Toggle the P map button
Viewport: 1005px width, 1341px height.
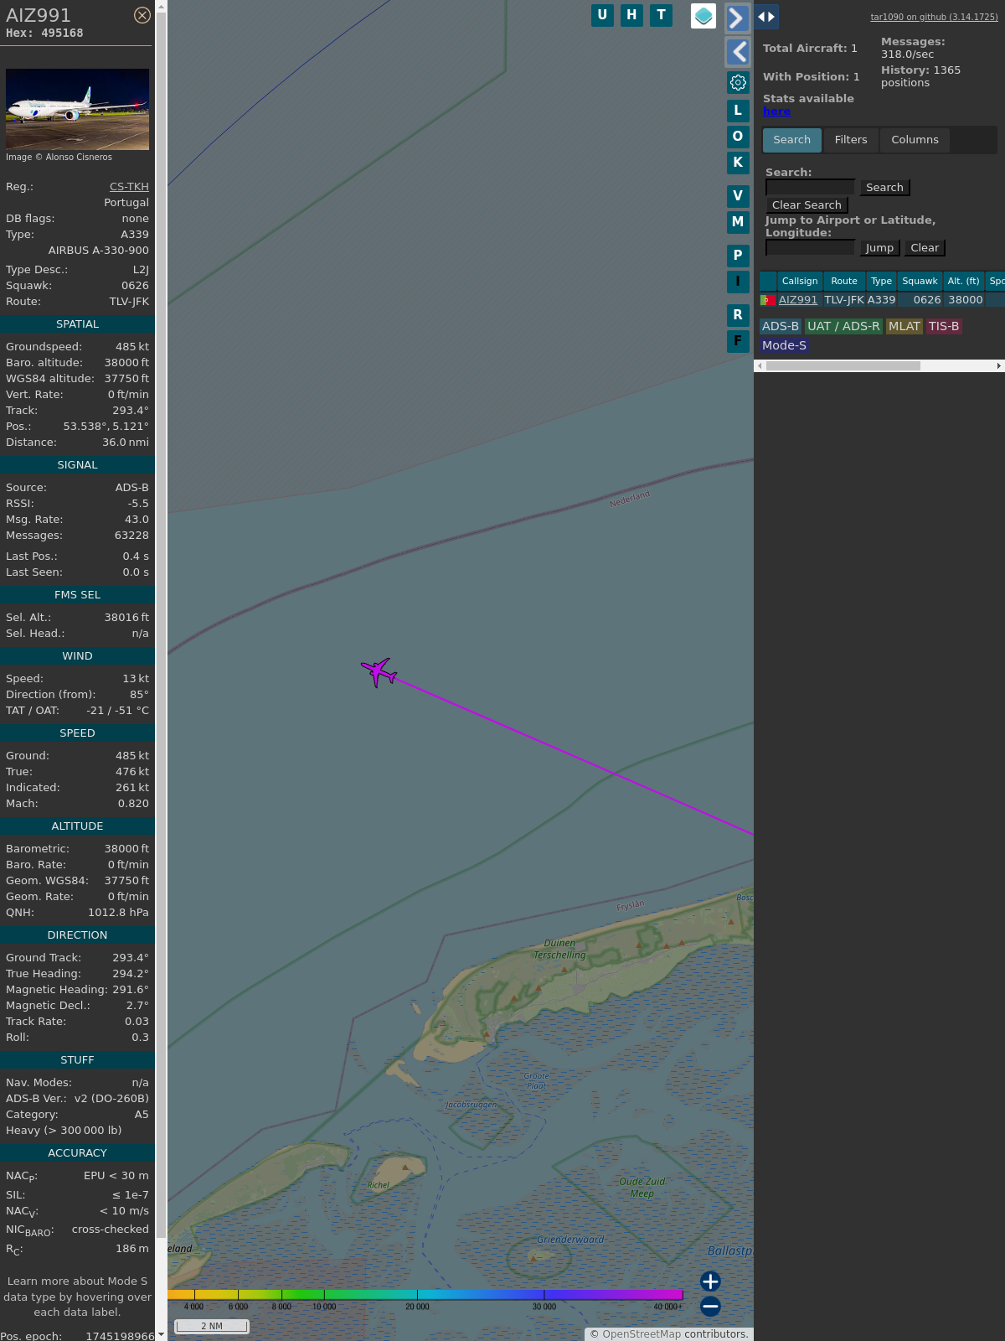pos(738,256)
